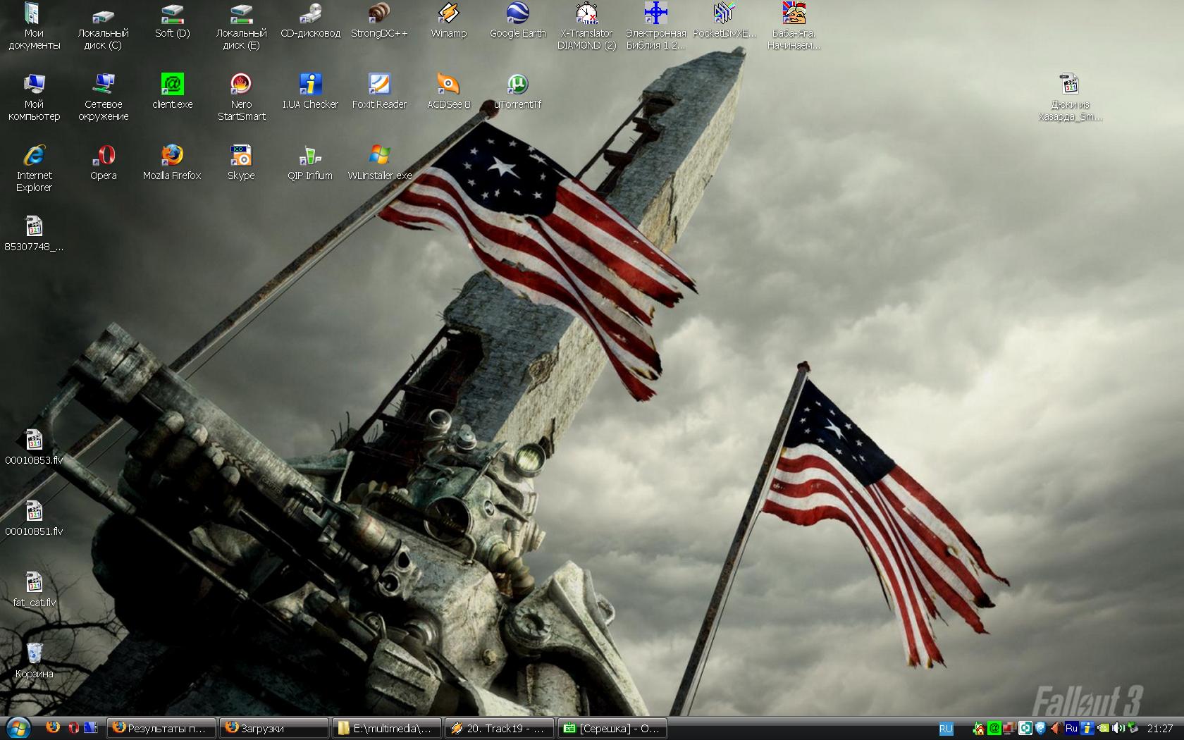Select the fat_cat.flv video file

coord(34,584)
